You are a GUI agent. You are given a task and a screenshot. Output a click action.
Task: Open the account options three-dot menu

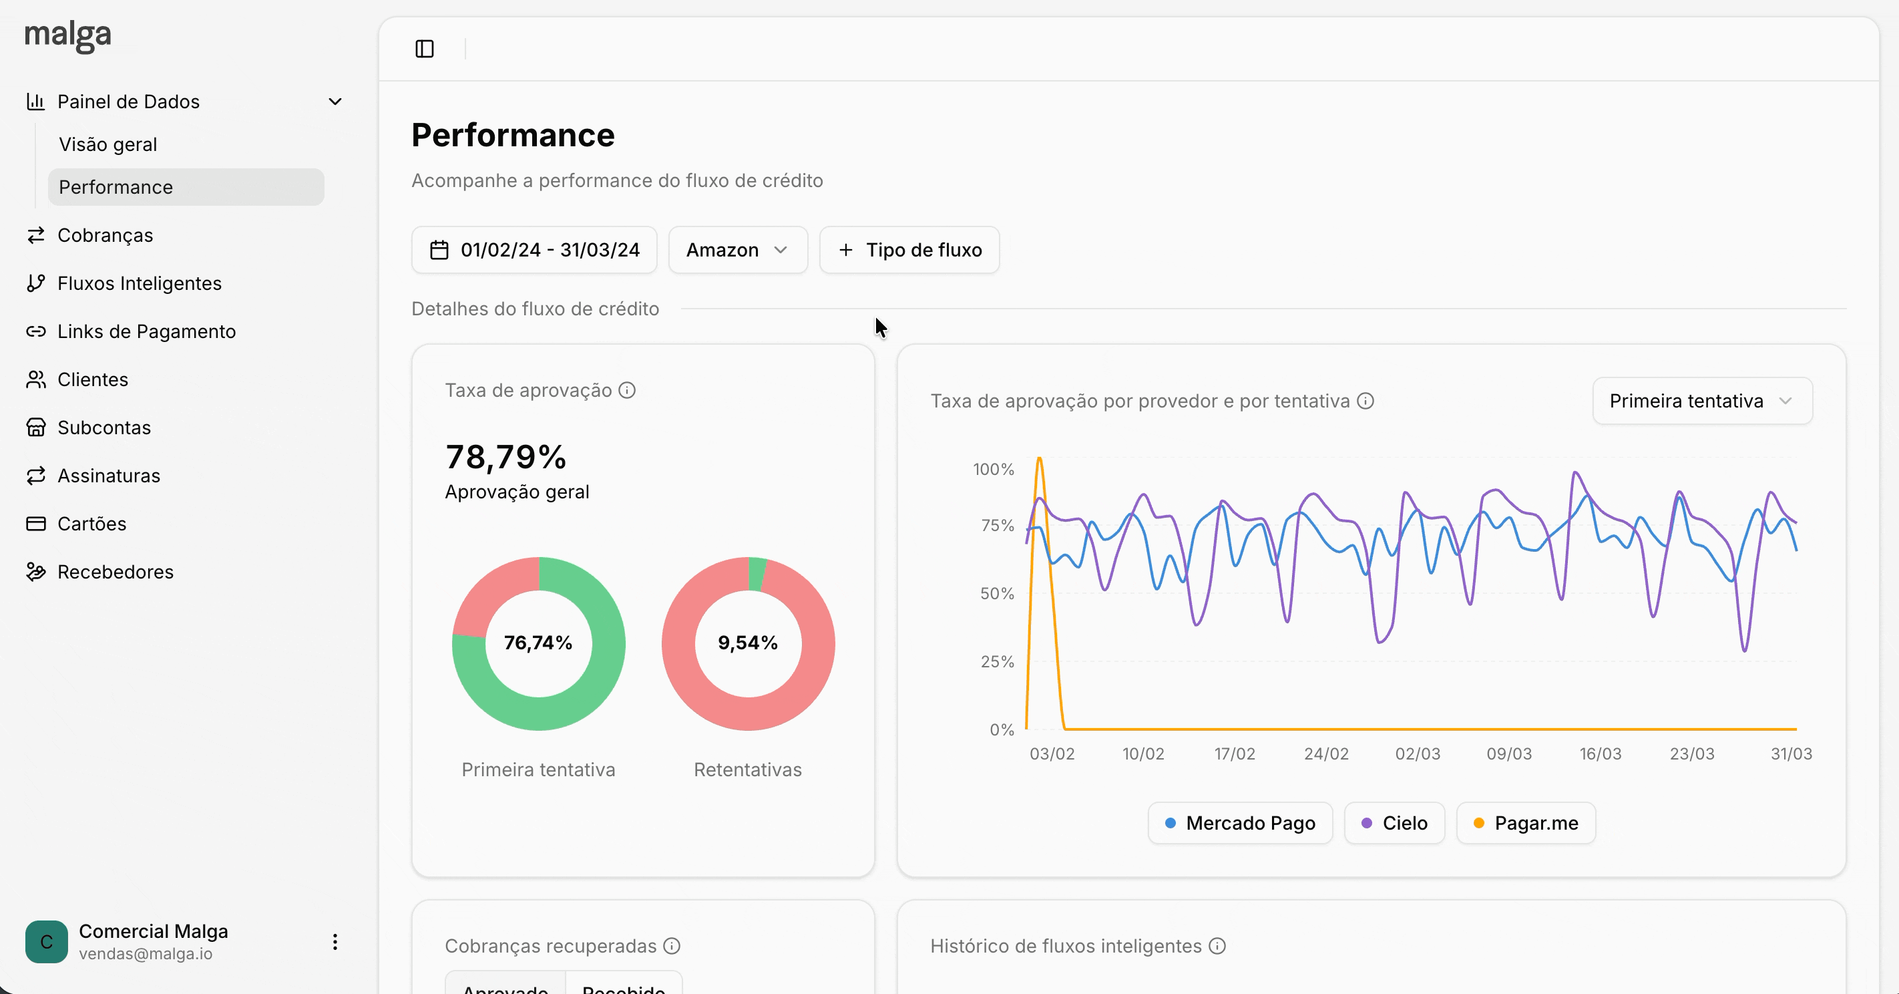click(x=335, y=942)
